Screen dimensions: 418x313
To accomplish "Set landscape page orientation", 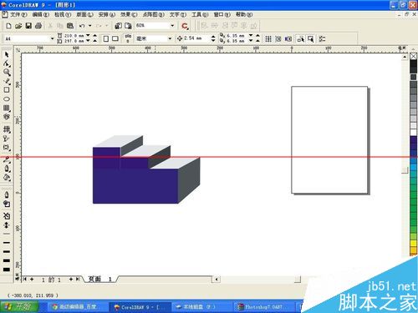I will pyautogui.click(x=115, y=38).
